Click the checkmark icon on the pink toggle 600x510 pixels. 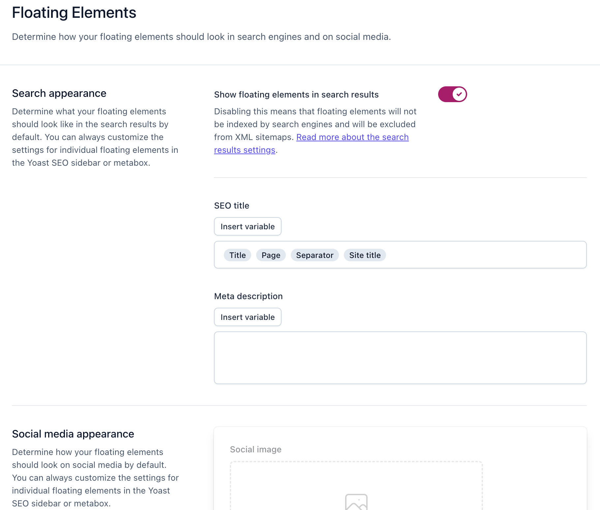click(459, 94)
